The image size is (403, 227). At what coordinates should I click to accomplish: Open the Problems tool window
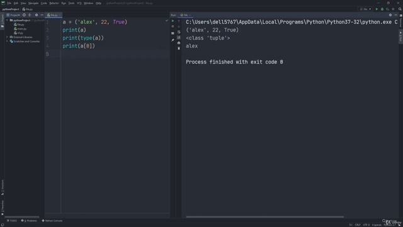point(29,221)
